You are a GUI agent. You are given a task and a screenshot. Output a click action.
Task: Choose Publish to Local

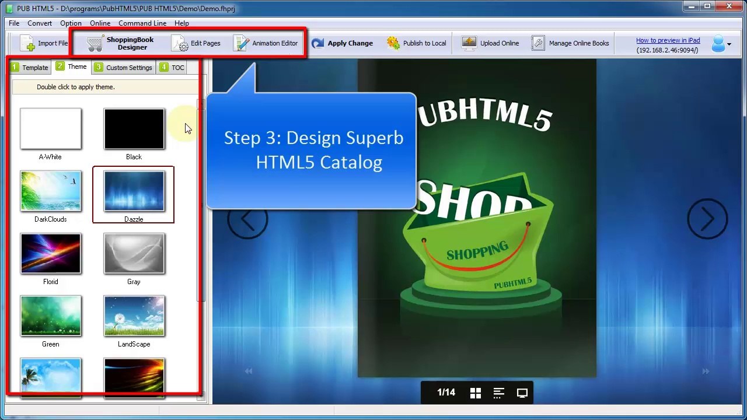point(417,43)
